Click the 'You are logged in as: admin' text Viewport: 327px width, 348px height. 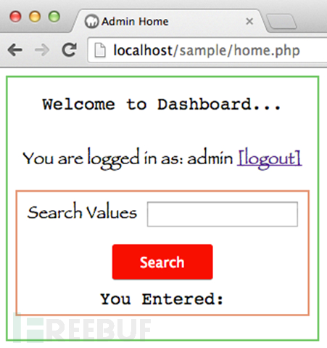click(x=128, y=159)
